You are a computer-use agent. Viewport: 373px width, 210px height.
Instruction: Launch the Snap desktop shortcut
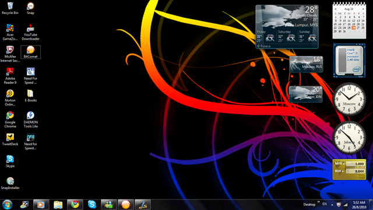click(30, 8)
